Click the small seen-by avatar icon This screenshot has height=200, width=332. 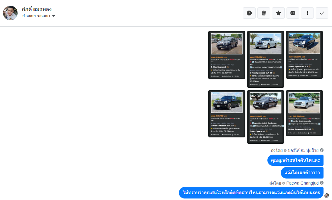coord(327,196)
